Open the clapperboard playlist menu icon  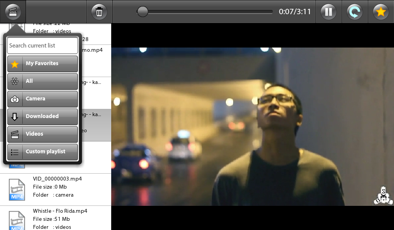13,12
